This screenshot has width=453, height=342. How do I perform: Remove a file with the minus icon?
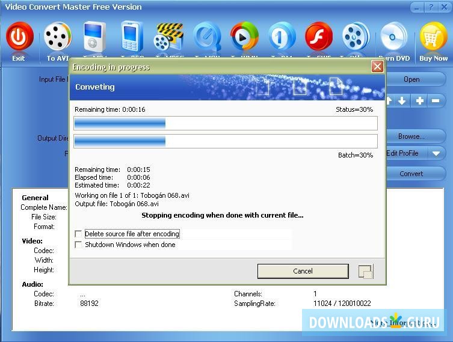436,101
